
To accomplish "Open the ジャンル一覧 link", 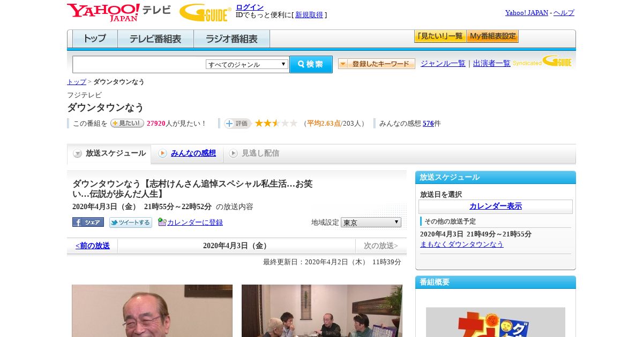I will click(443, 63).
